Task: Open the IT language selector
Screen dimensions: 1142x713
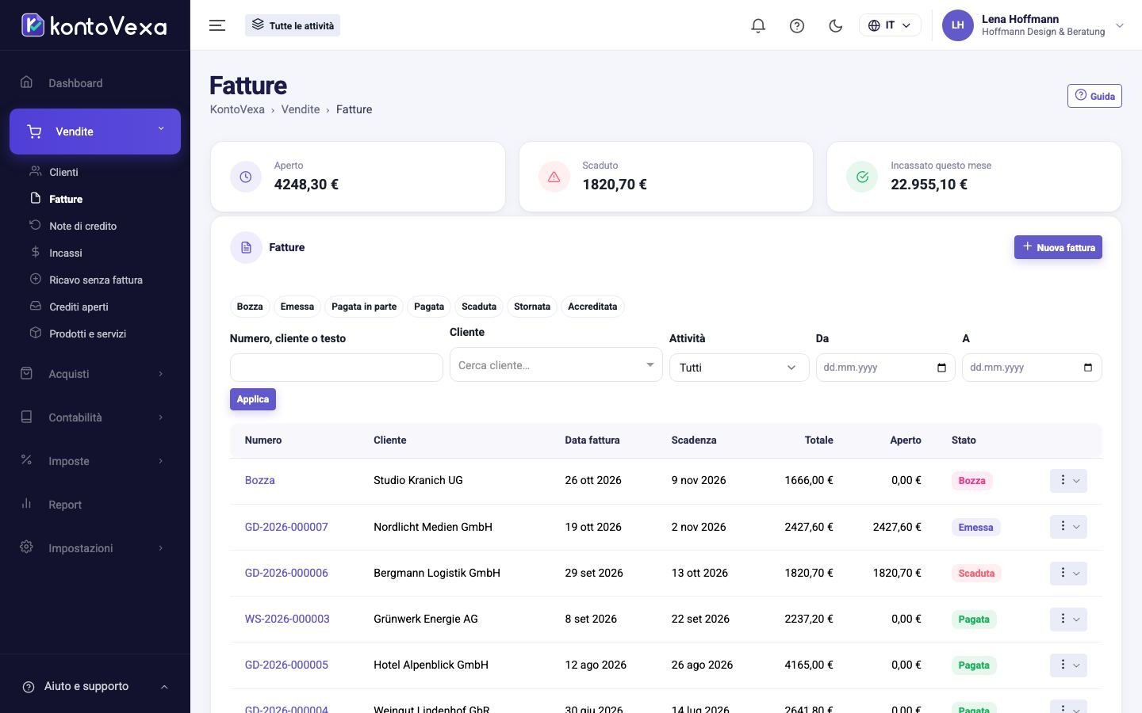Action: coord(890,25)
